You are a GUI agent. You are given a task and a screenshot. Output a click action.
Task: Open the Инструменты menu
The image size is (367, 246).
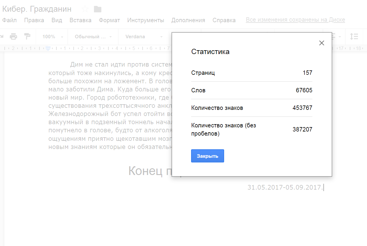[x=146, y=20]
